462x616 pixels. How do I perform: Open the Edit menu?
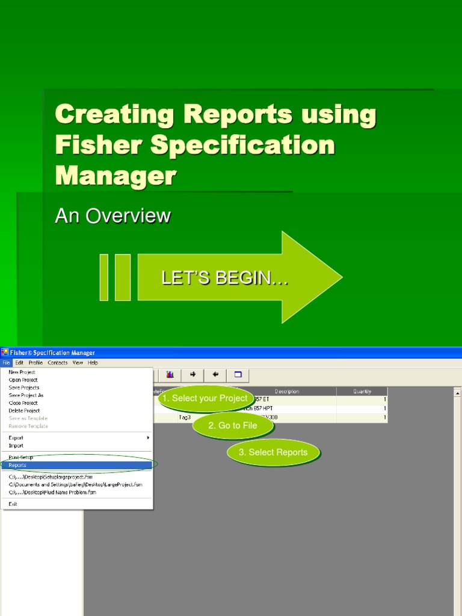[19, 363]
